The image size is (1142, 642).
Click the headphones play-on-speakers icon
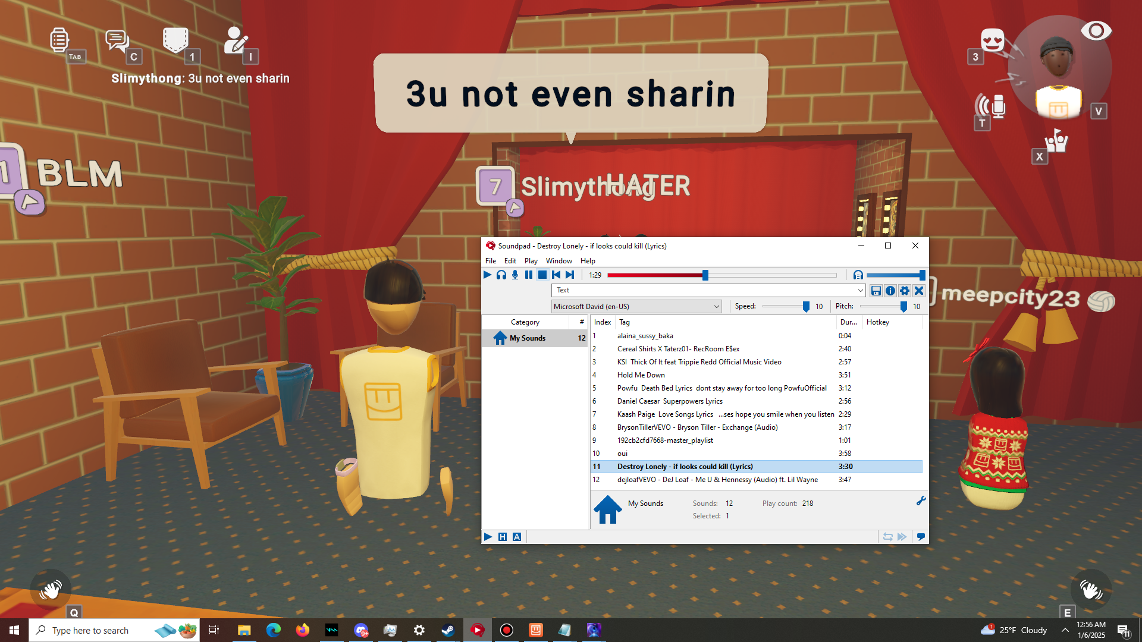point(501,275)
